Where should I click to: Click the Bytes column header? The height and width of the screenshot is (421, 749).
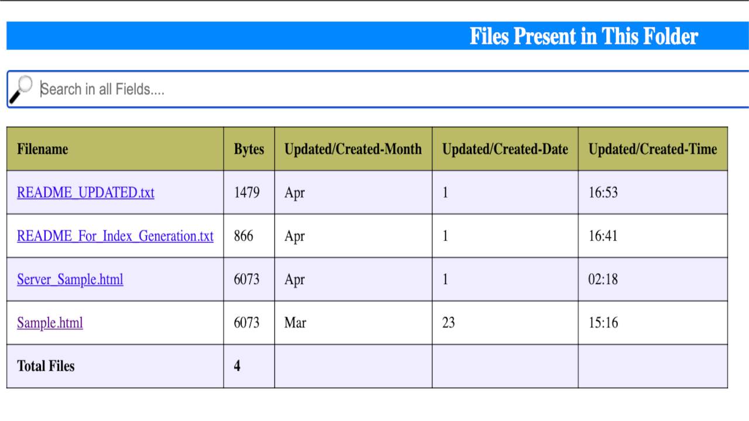(249, 149)
